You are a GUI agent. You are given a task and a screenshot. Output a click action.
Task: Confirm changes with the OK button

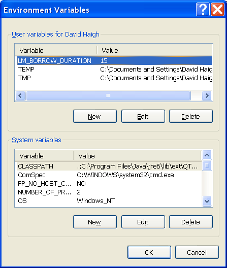tap(149, 252)
